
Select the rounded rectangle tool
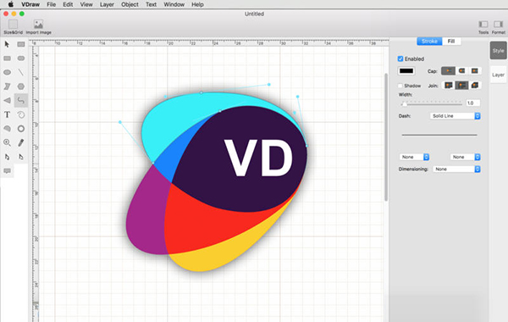[21, 58]
